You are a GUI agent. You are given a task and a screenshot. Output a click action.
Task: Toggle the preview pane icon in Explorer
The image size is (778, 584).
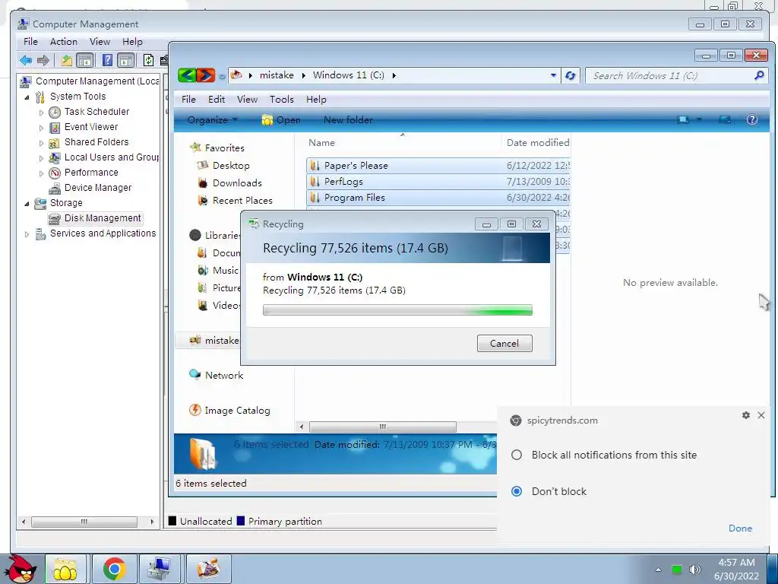[x=724, y=119]
